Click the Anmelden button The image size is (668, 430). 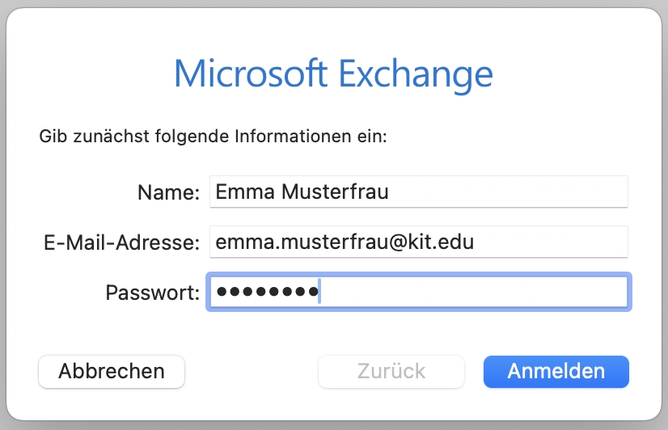click(556, 371)
